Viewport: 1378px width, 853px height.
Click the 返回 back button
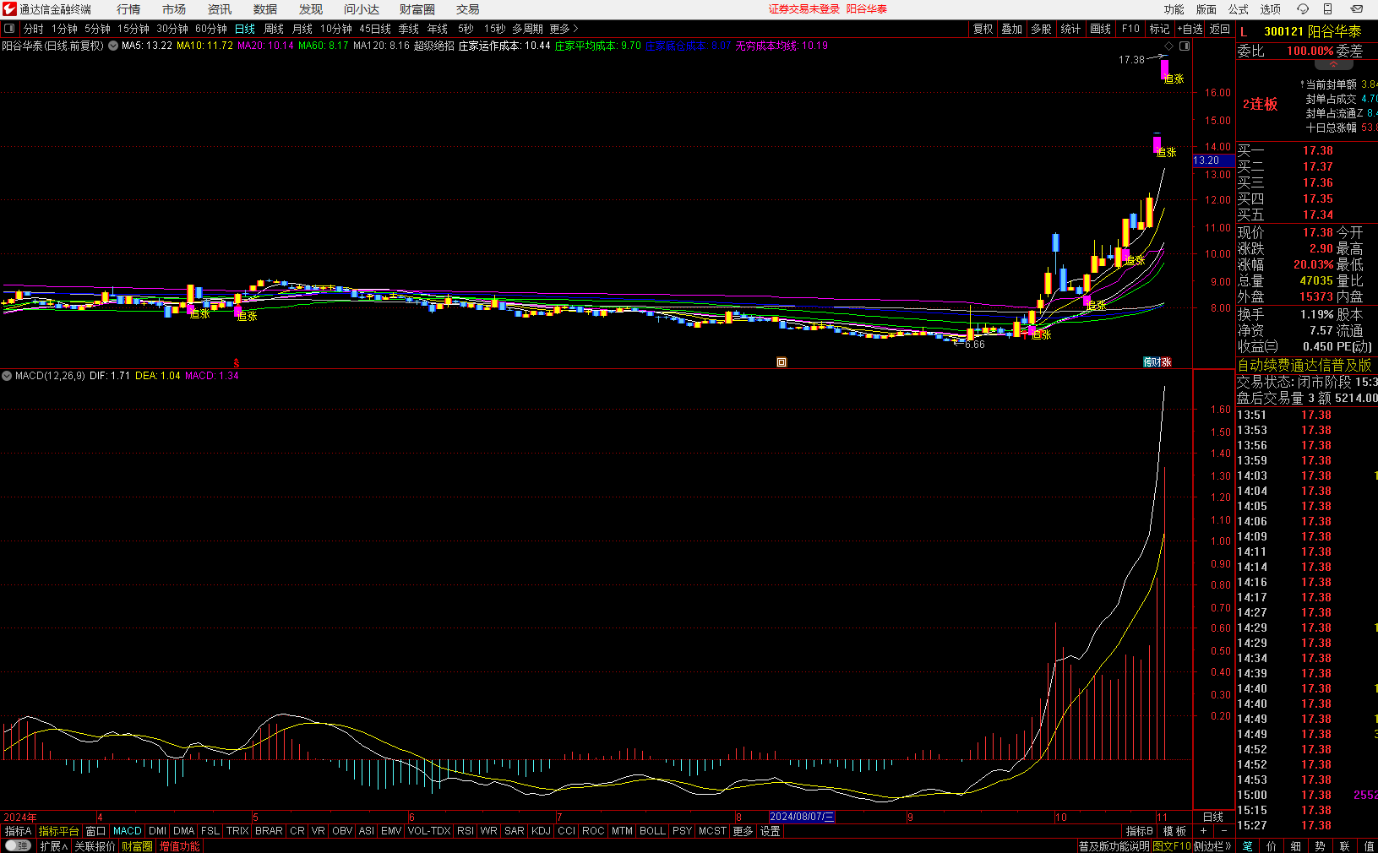tap(1220, 29)
